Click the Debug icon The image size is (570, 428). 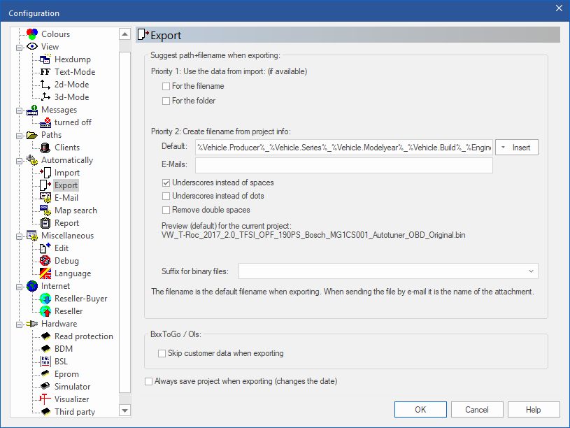tap(45, 261)
